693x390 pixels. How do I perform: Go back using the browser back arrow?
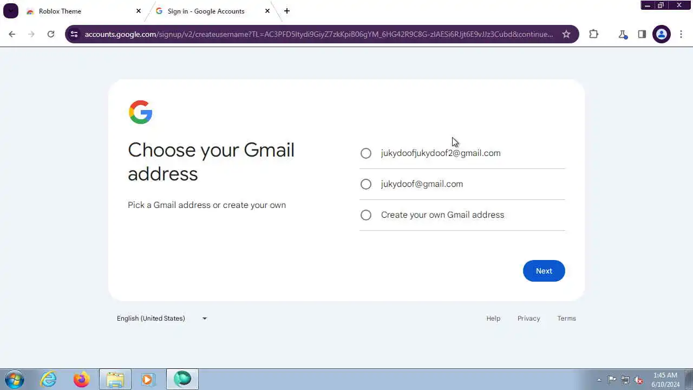12,34
